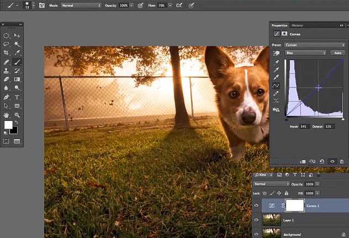Click the reset adjustment icon in Properties
Image resolution: width=349 pixels, height=238 pixels.
(x=322, y=161)
